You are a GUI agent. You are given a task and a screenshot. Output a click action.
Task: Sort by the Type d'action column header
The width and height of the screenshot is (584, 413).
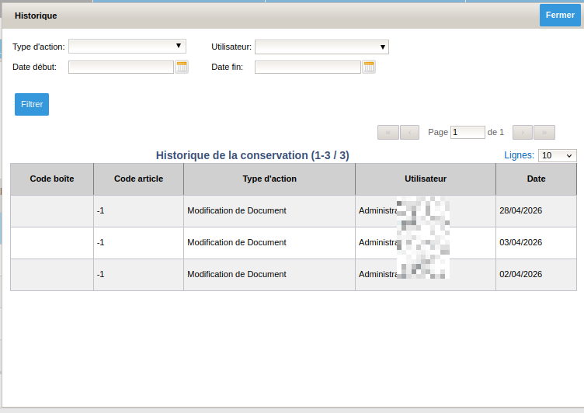coord(269,179)
